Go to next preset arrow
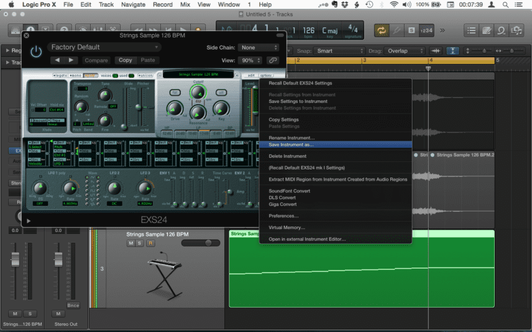 point(71,60)
